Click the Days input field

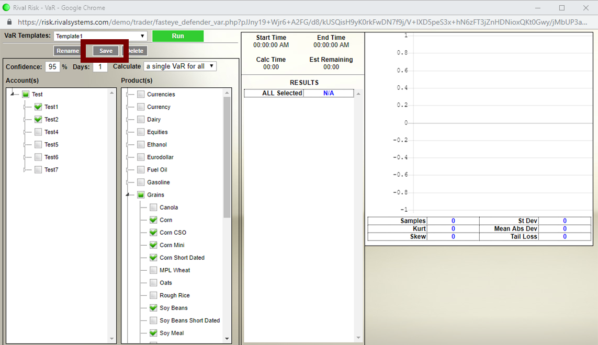pyautogui.click(x=100, y=67)
